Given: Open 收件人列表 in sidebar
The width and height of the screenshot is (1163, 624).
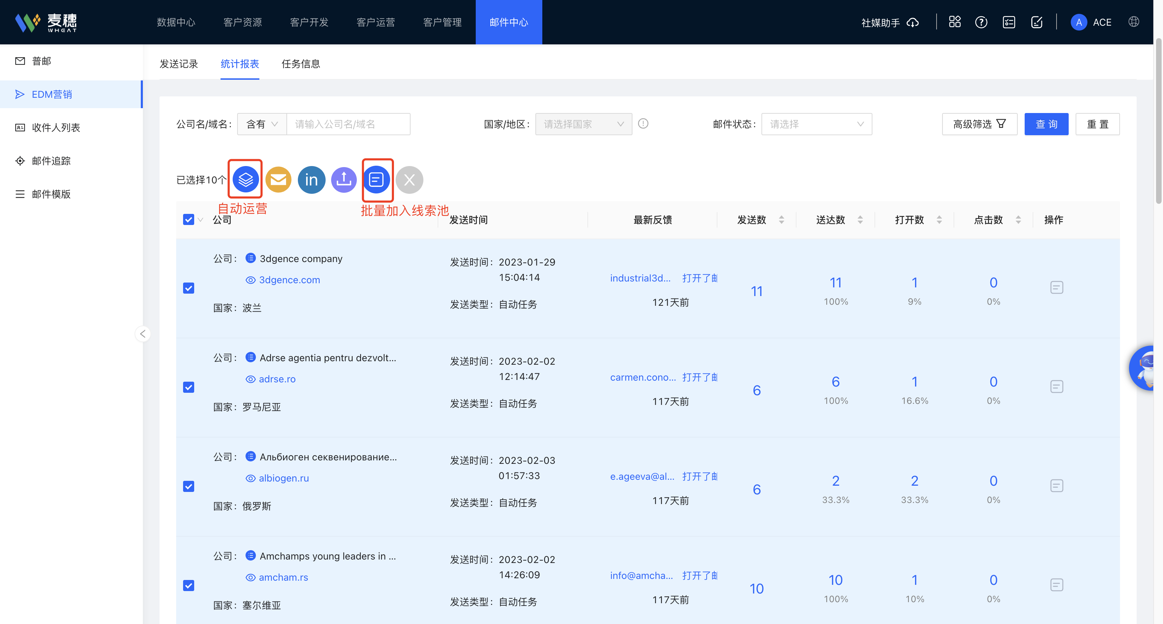Looking at the screenshot, I should click(x=71, y=127).
